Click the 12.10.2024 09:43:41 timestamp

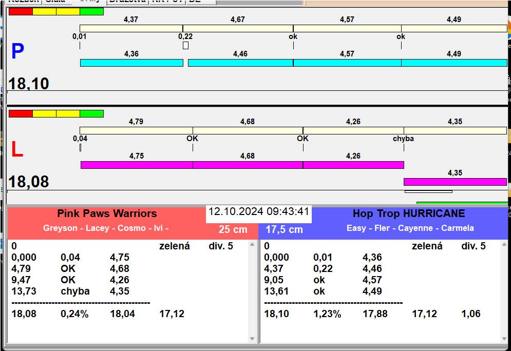pyautogui.click(x=258, y=211)
